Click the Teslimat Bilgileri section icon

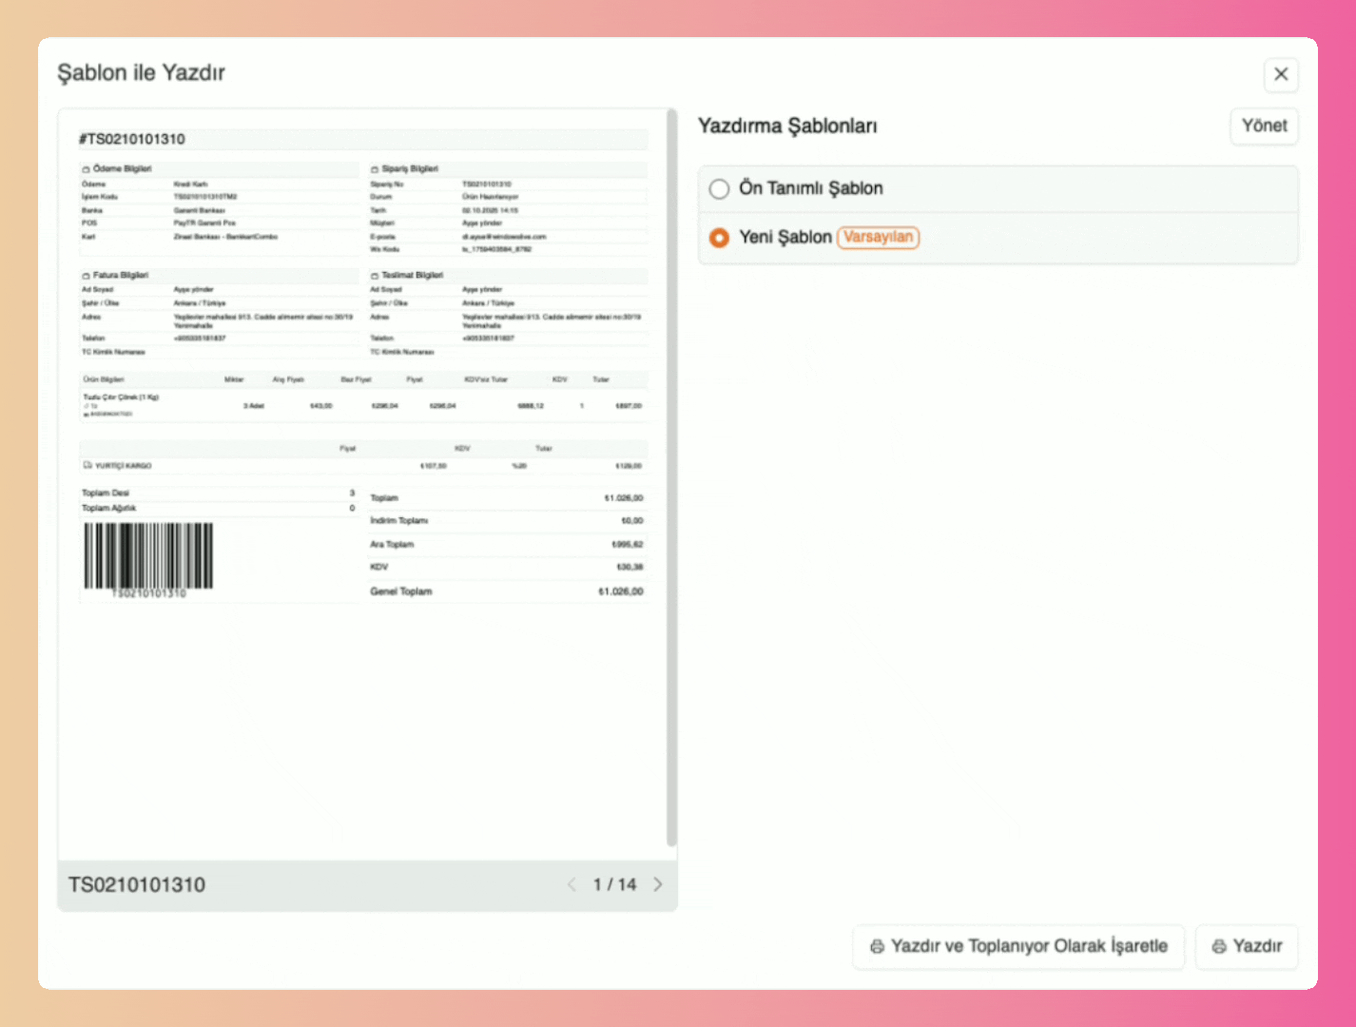click(x=375, y=275)
